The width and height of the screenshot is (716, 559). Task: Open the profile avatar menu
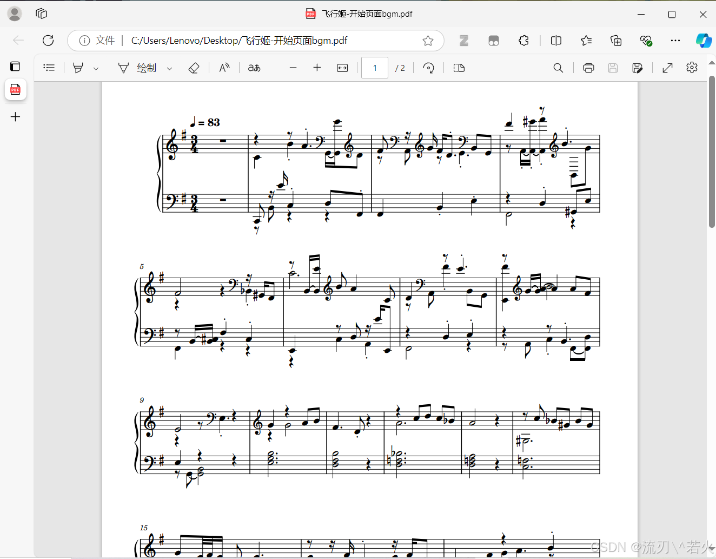coord(15,14)
